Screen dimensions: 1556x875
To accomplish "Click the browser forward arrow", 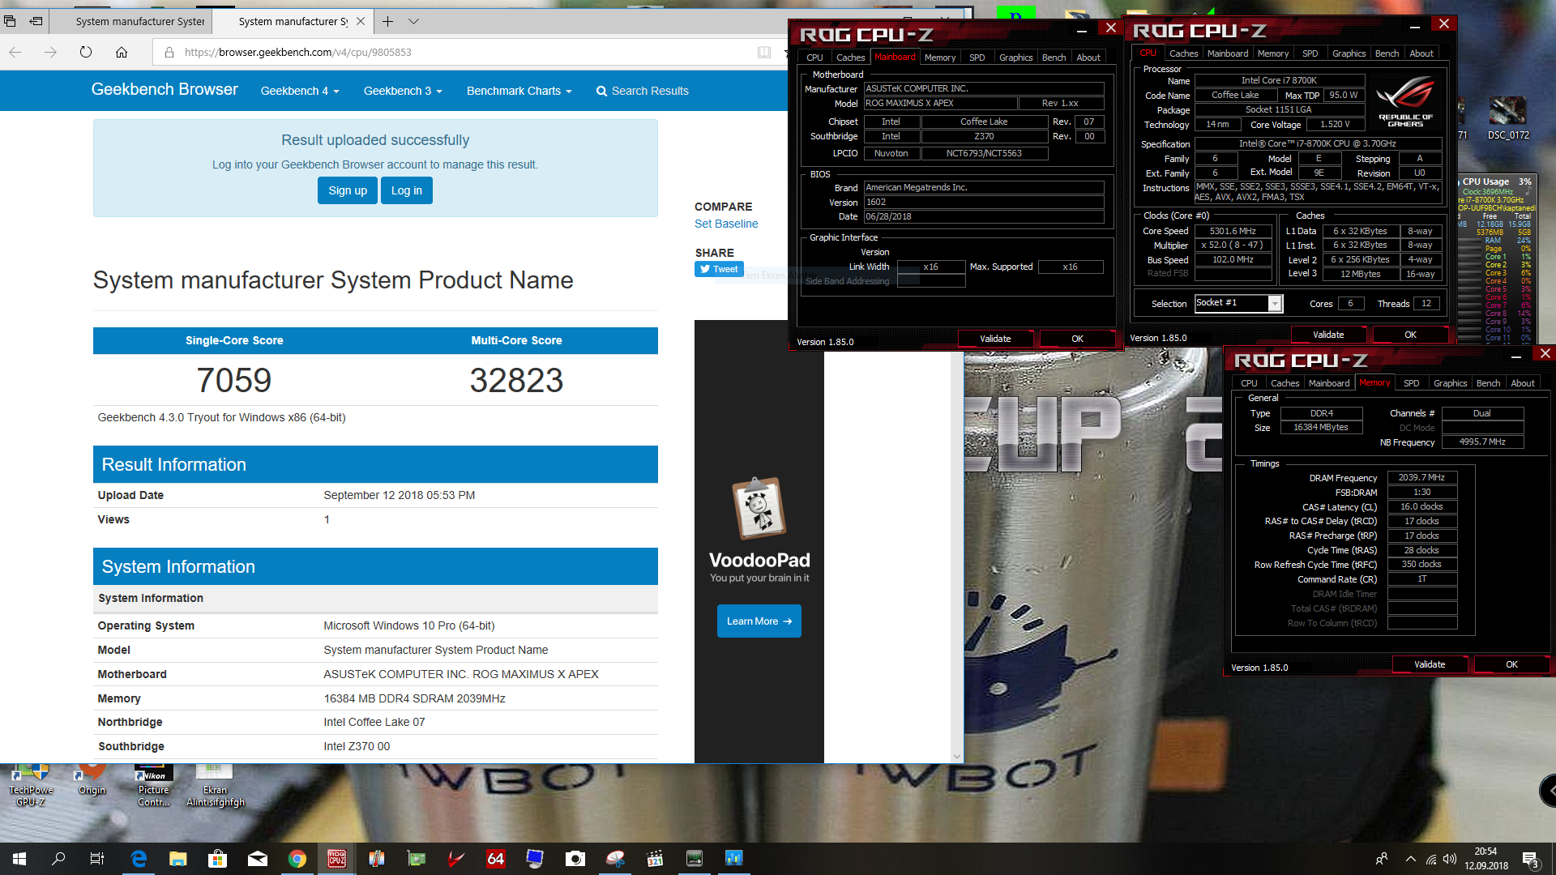I will (x=50, y=52).
